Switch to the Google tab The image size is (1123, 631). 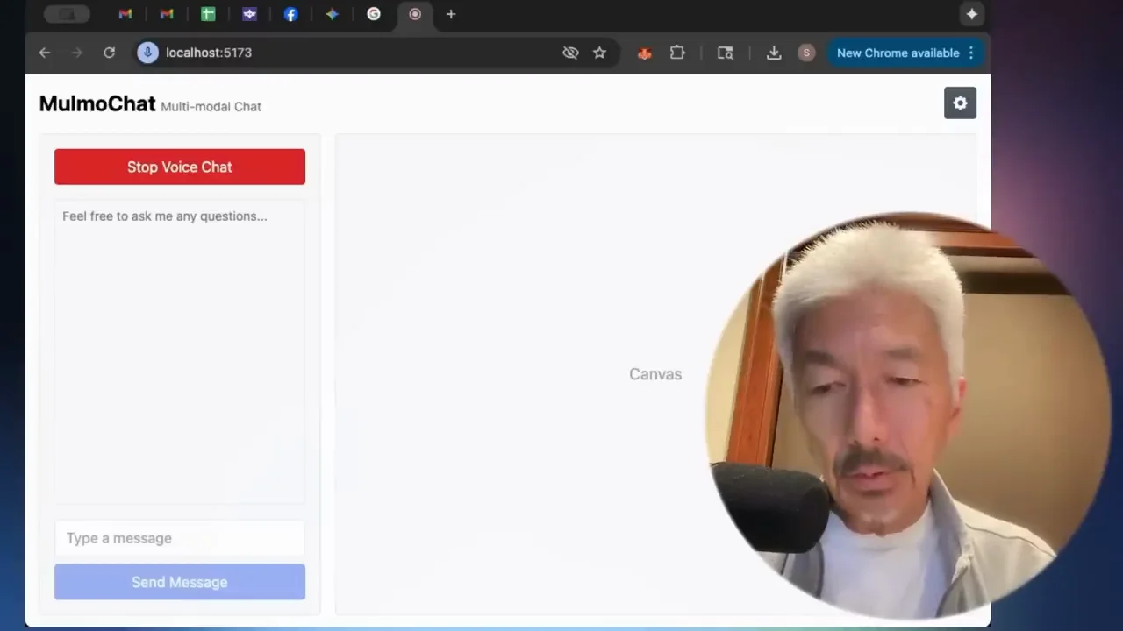coord(374,14)
